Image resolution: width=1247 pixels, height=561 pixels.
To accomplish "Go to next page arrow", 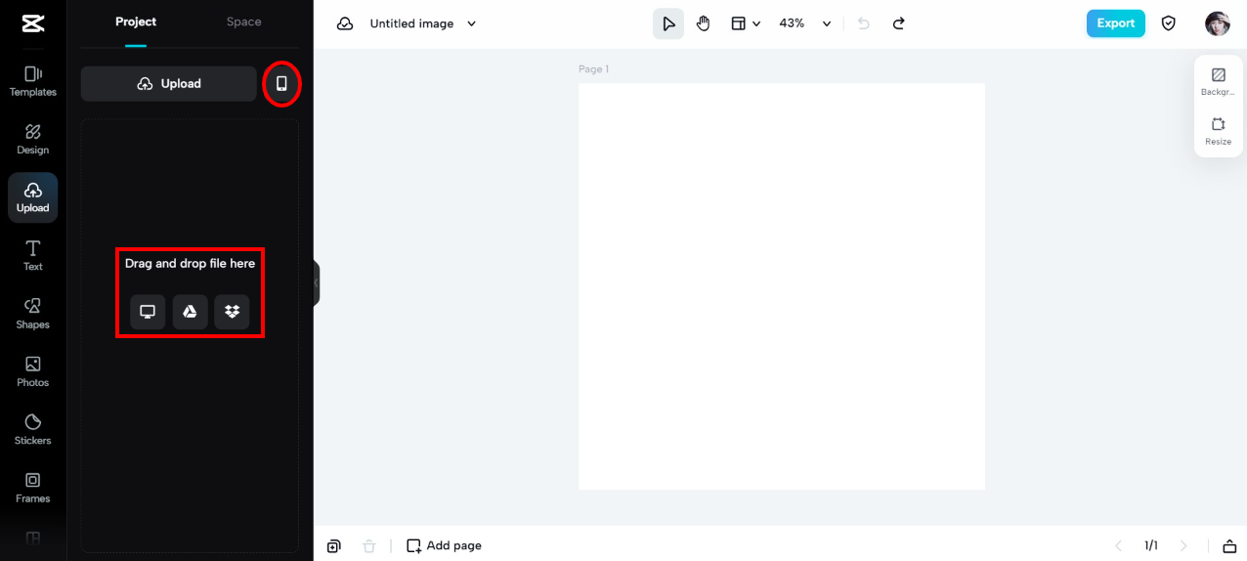I will [1183, 545].
